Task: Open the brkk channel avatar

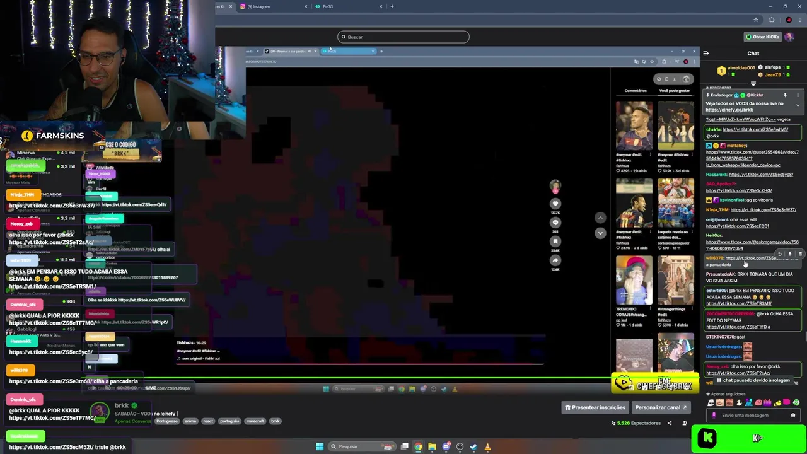Action: 100,410
